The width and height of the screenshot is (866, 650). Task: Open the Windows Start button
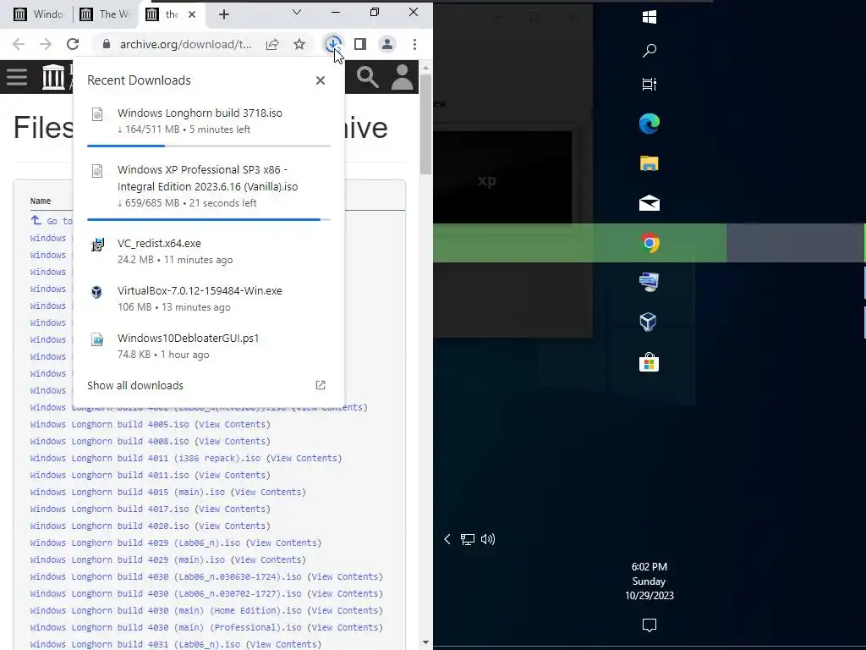tap(649, 17)
